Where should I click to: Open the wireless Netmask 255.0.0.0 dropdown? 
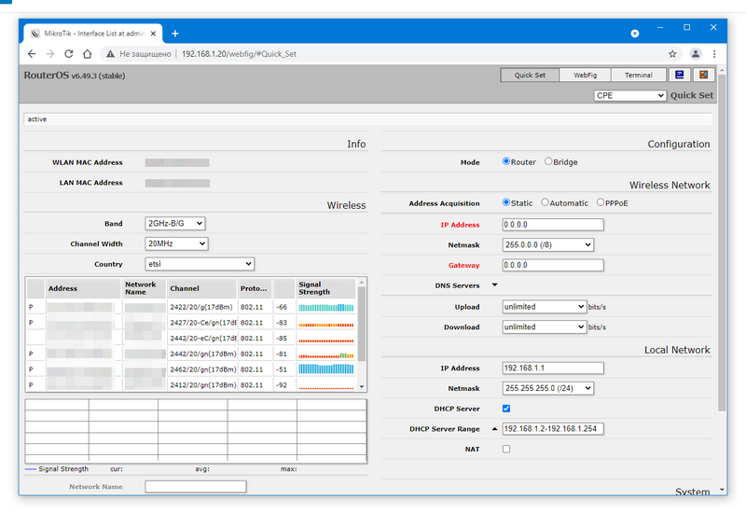[x=548, y=244]
